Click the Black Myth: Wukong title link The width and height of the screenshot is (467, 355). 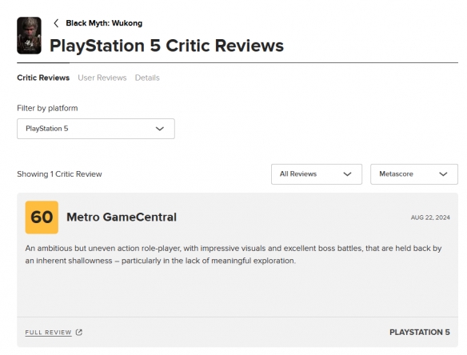click(x=104, y=23)
